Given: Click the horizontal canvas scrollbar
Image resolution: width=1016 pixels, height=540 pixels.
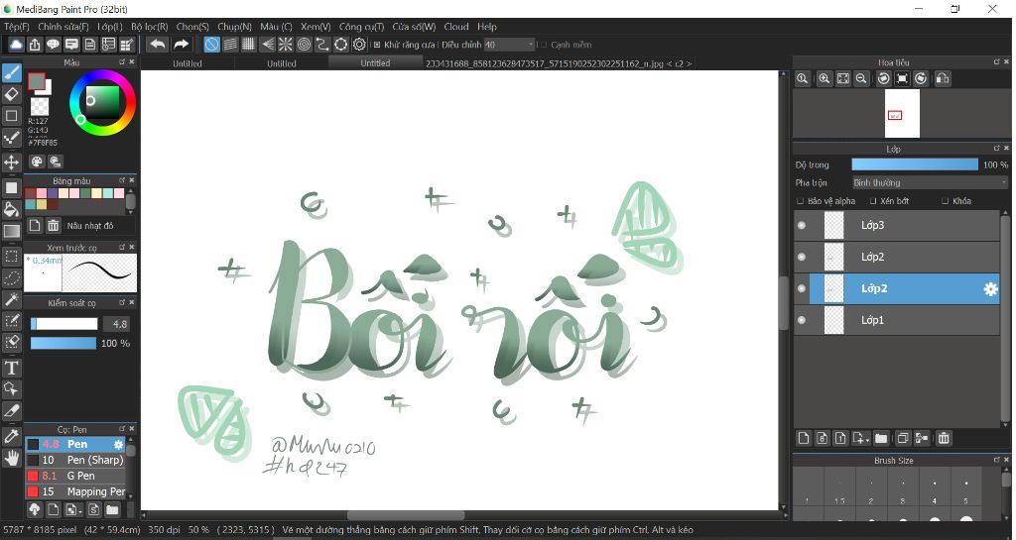Looking at the screenshot, I should click(406, 515).
